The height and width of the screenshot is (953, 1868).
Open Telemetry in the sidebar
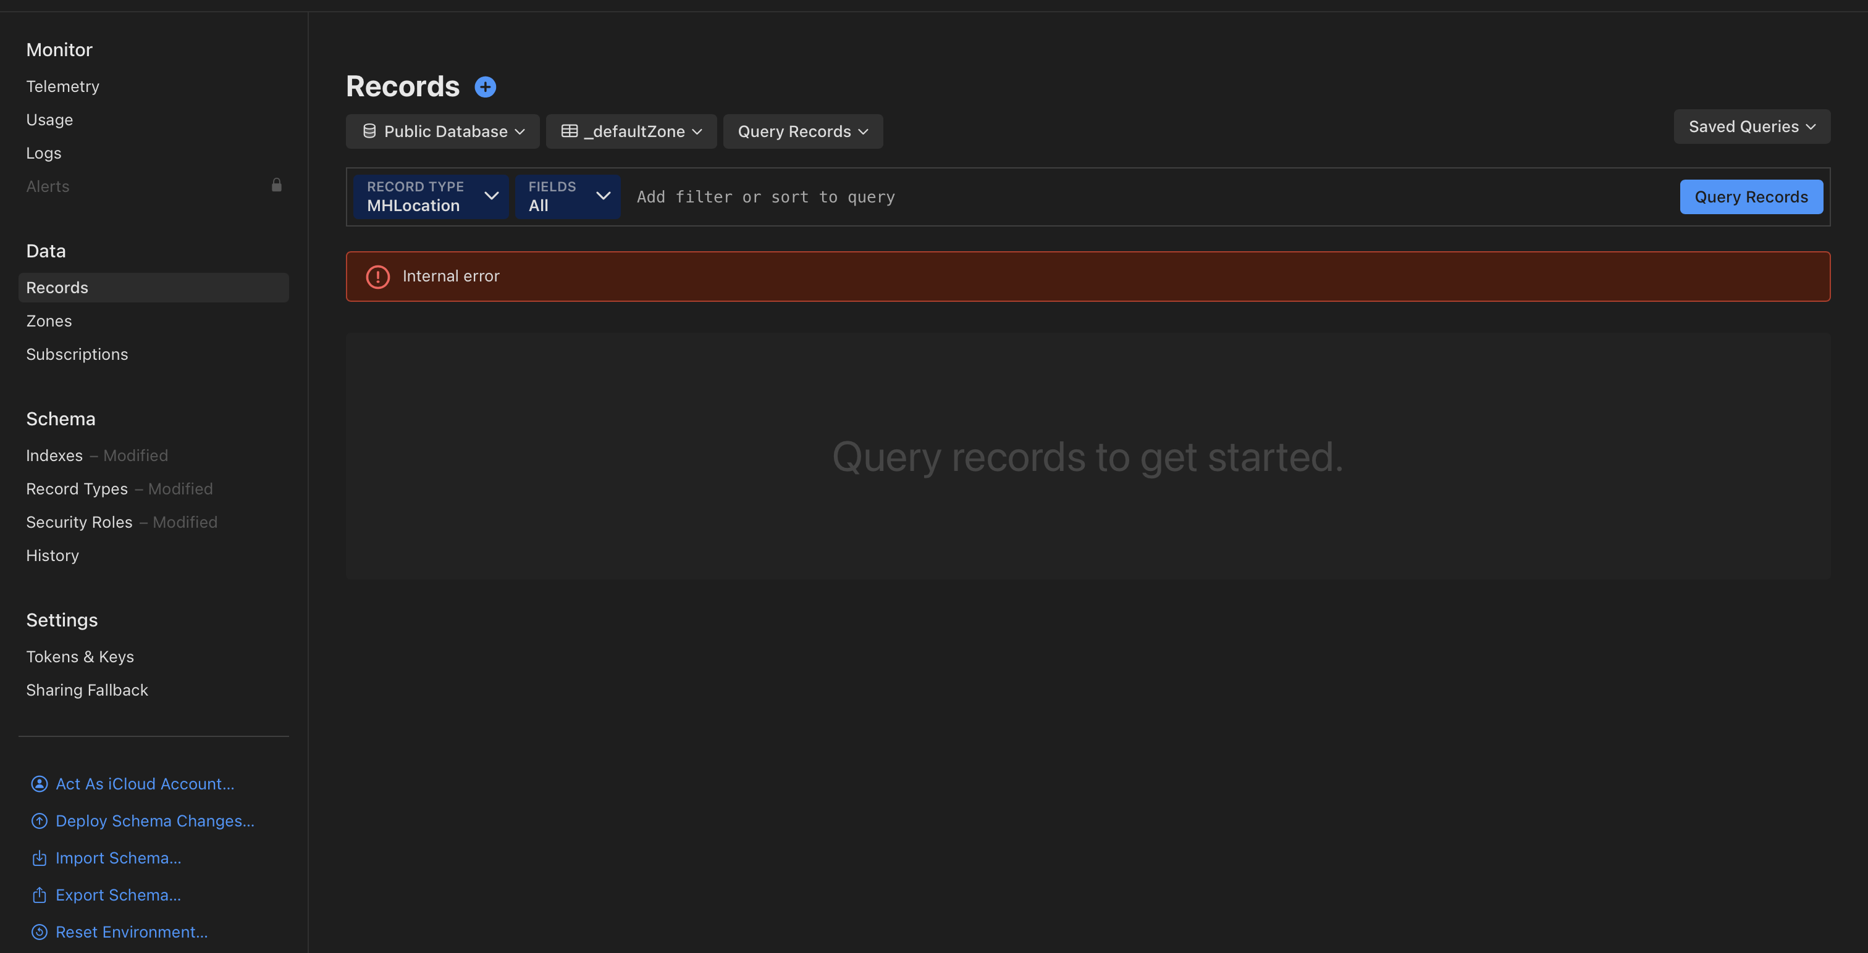tap(63, 86)
